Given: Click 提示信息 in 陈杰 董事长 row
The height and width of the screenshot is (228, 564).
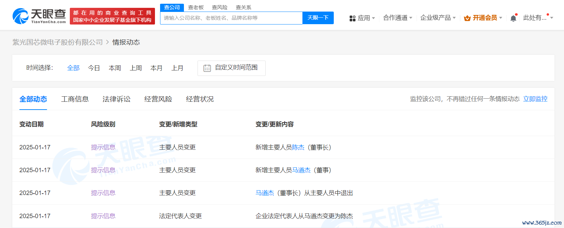Looking at the screenshot, I should (103, 147).
